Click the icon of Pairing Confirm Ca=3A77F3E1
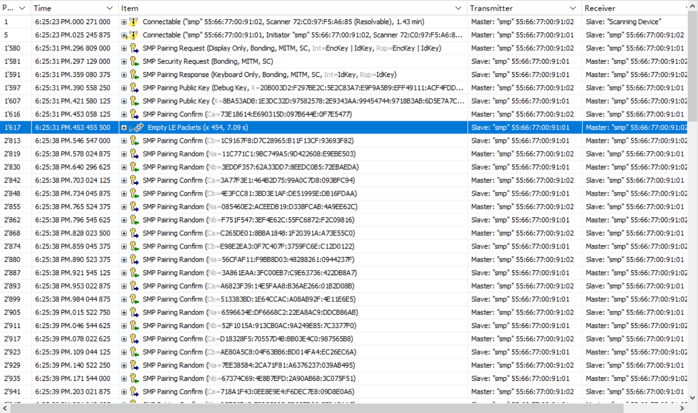 click(x=133, y=181)
